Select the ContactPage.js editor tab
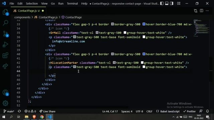The width and height of the screenshot is (214, 120). (28, 11)
